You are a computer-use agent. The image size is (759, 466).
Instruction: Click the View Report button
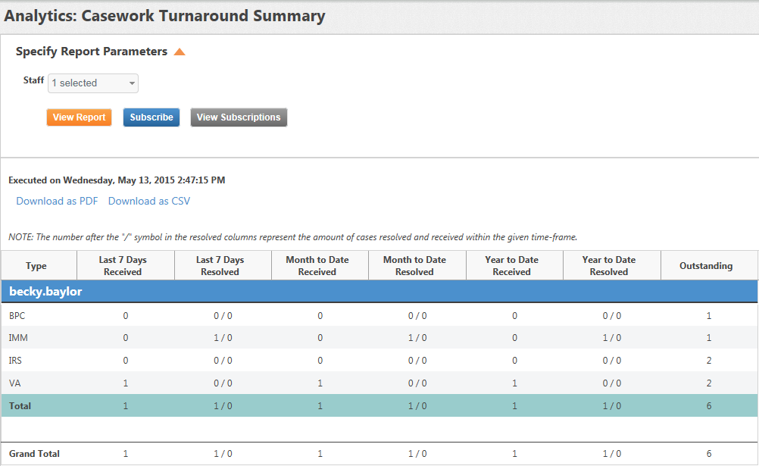(79, 117)
